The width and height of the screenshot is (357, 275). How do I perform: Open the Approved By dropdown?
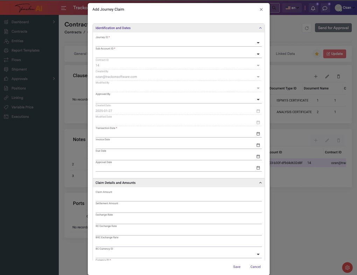[258, 100]
